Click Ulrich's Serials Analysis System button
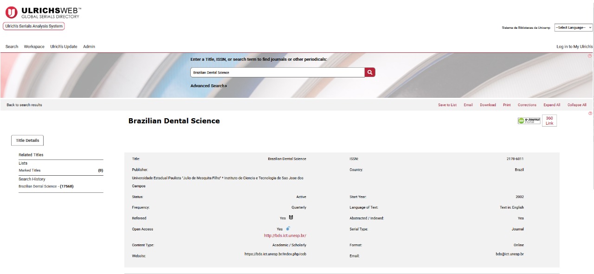Viewport: 594px width, 274px height. pos(34,26)
